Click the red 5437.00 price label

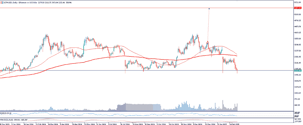[298, 8]
